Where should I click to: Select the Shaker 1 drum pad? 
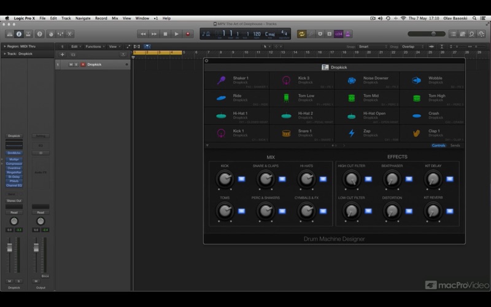click(x=237, y=80)
